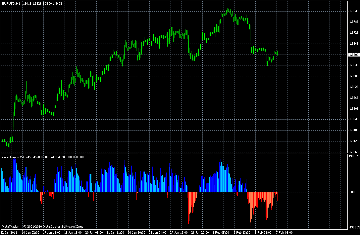
Task: Select the 1.3185 price level label
Action: (354, 130)
